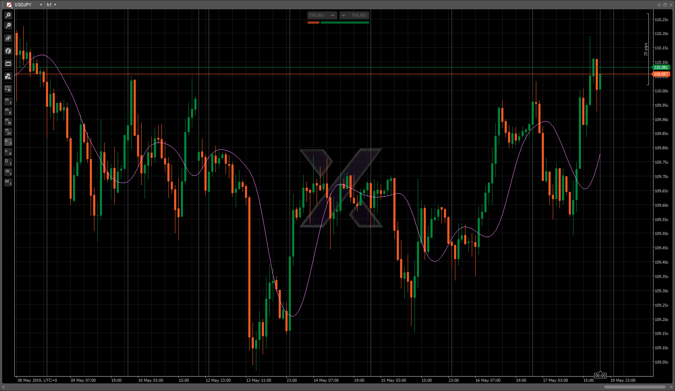The image size is (675, 391).
Task: Switch to the h4 timeframe
Action: 8,152
